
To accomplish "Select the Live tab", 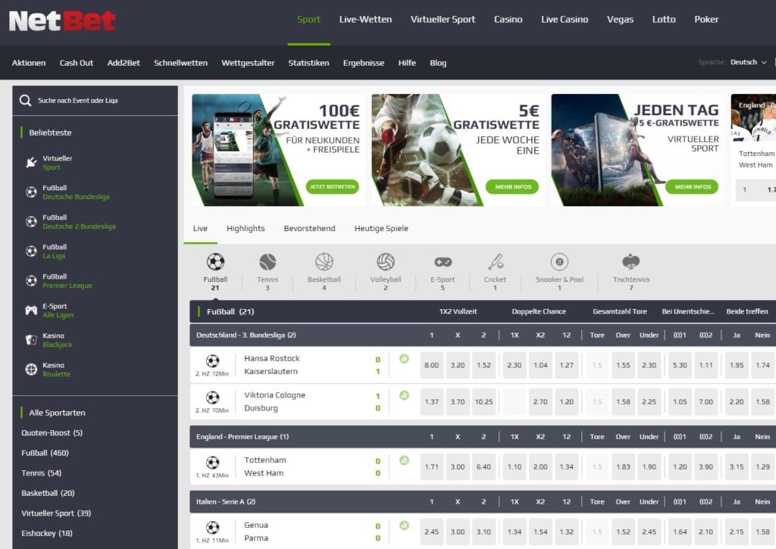I will 200,229.
